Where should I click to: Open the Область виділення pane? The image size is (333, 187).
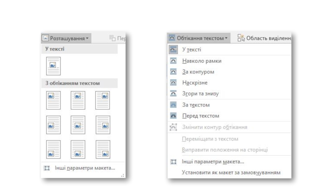click(264, 38)
